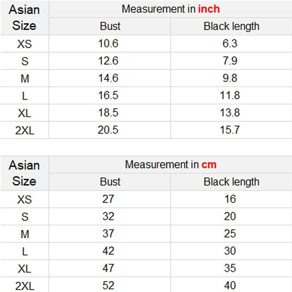Click the Bust column header in inch table

point(110,26)
